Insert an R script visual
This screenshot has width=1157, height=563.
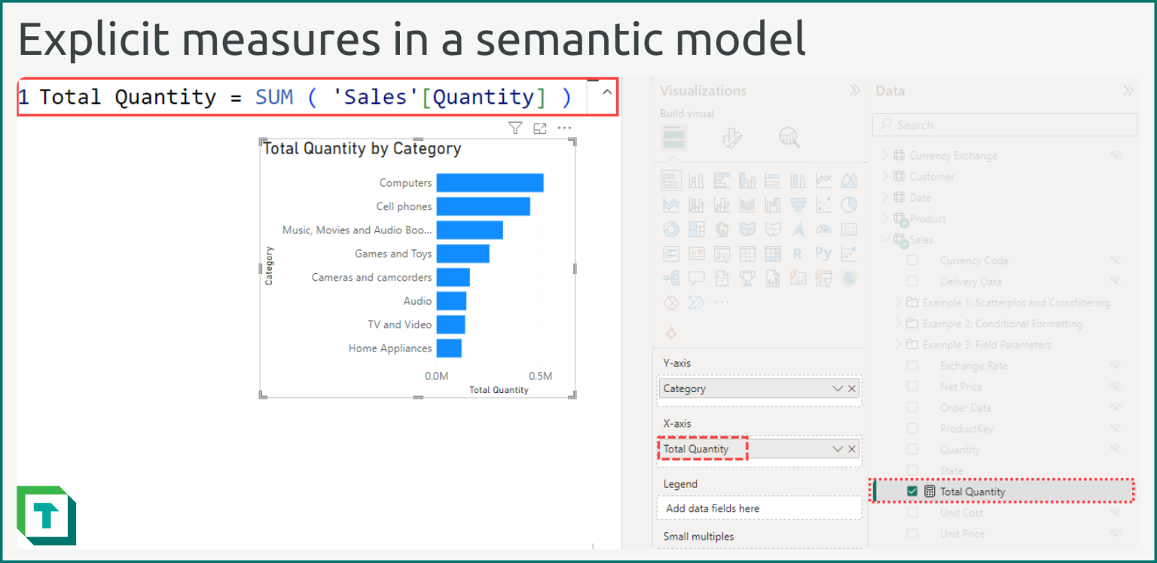click(798, 253)
